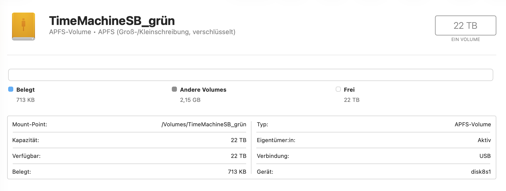Click the yellow external drive icon

23,26
